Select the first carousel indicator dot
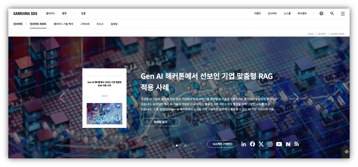 click(x=173, y=145)
